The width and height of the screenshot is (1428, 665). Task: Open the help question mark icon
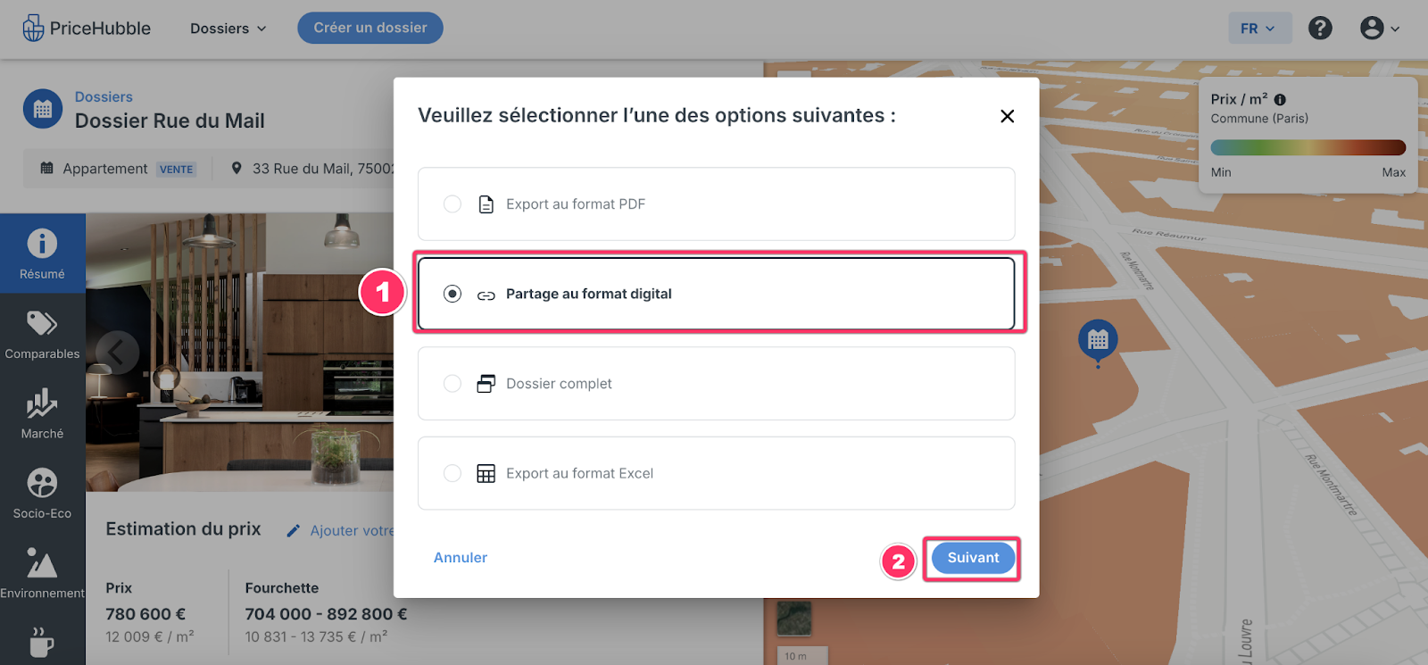(1320, 28)
